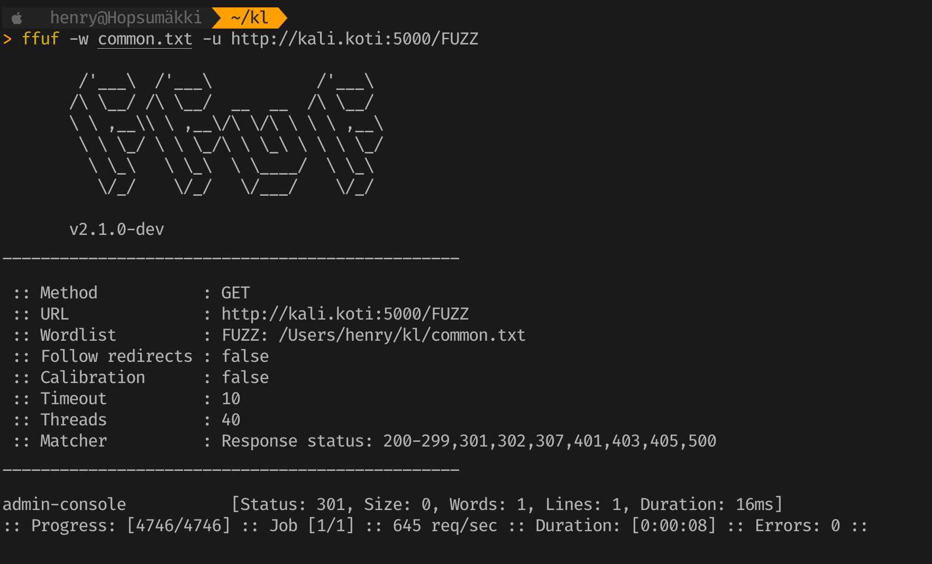
Task: Click the henry@Hopsumäkki prompt segment
Action: pyautogui.click(x=126, y=18)
